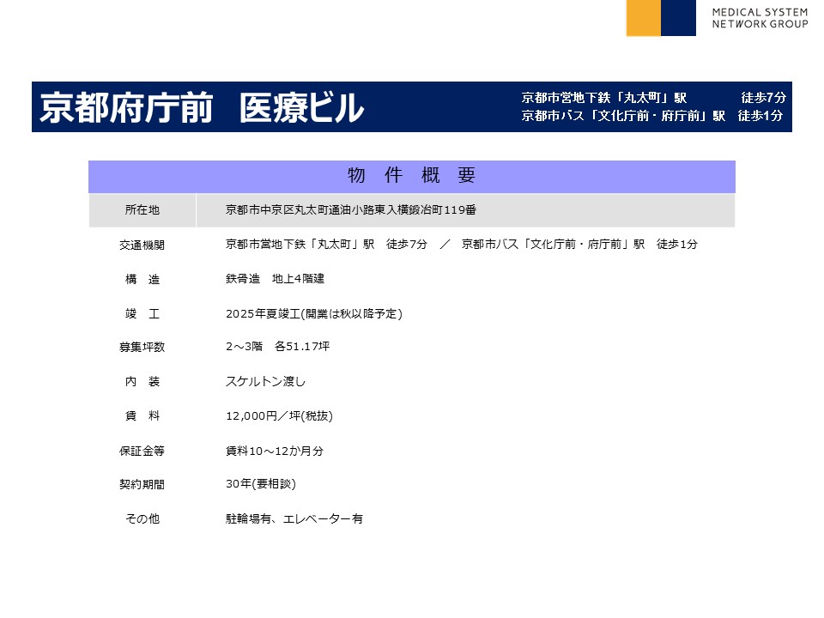Viewport: 824px width, 618px height.
Task: Select the value 2～3階 各51.17坪
Action: (277, 348)
